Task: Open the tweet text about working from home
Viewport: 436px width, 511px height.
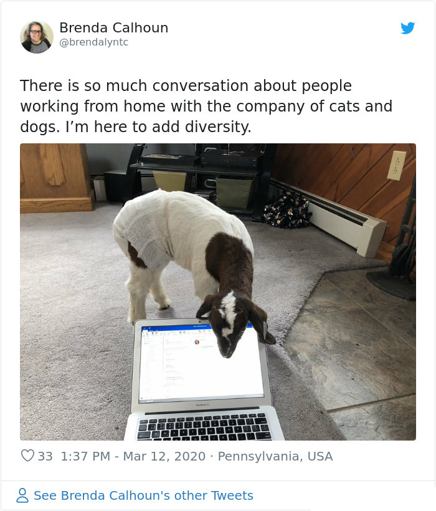Action: [206, 106]
